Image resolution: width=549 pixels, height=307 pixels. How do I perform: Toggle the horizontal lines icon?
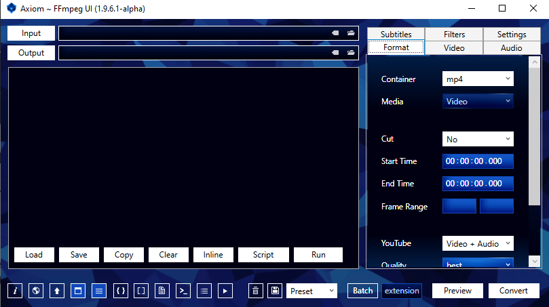(x=99, y=291)
